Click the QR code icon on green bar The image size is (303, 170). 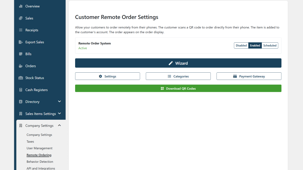click(x=162, y=88)
